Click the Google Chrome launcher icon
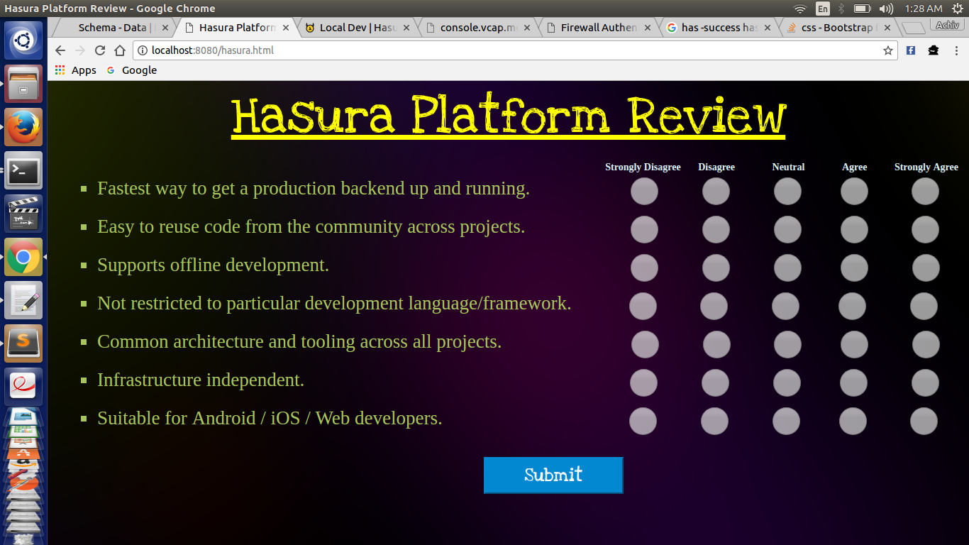The width and height of the screenshot is (969, 545). click(23, 257)
